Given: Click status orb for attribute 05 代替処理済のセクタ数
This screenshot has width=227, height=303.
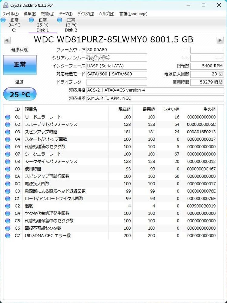Looking at the screenshot, I should click(x=8, y=147).
